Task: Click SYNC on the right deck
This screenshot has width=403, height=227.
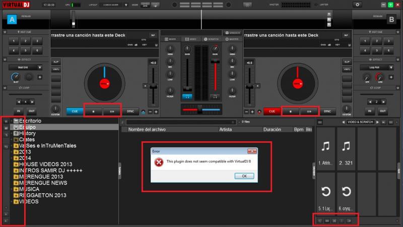Action: 327,111
